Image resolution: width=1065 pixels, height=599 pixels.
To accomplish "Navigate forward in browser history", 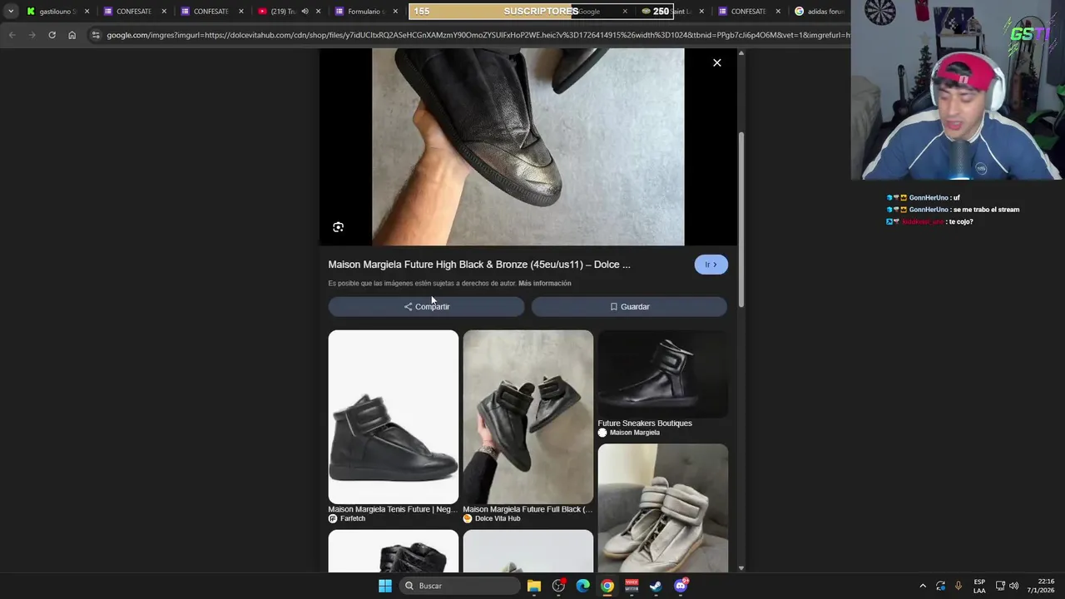I will 32,35.
